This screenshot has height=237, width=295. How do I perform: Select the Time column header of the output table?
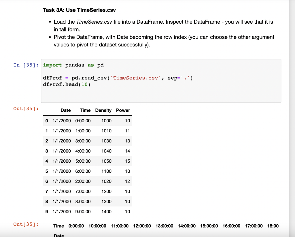85,110
